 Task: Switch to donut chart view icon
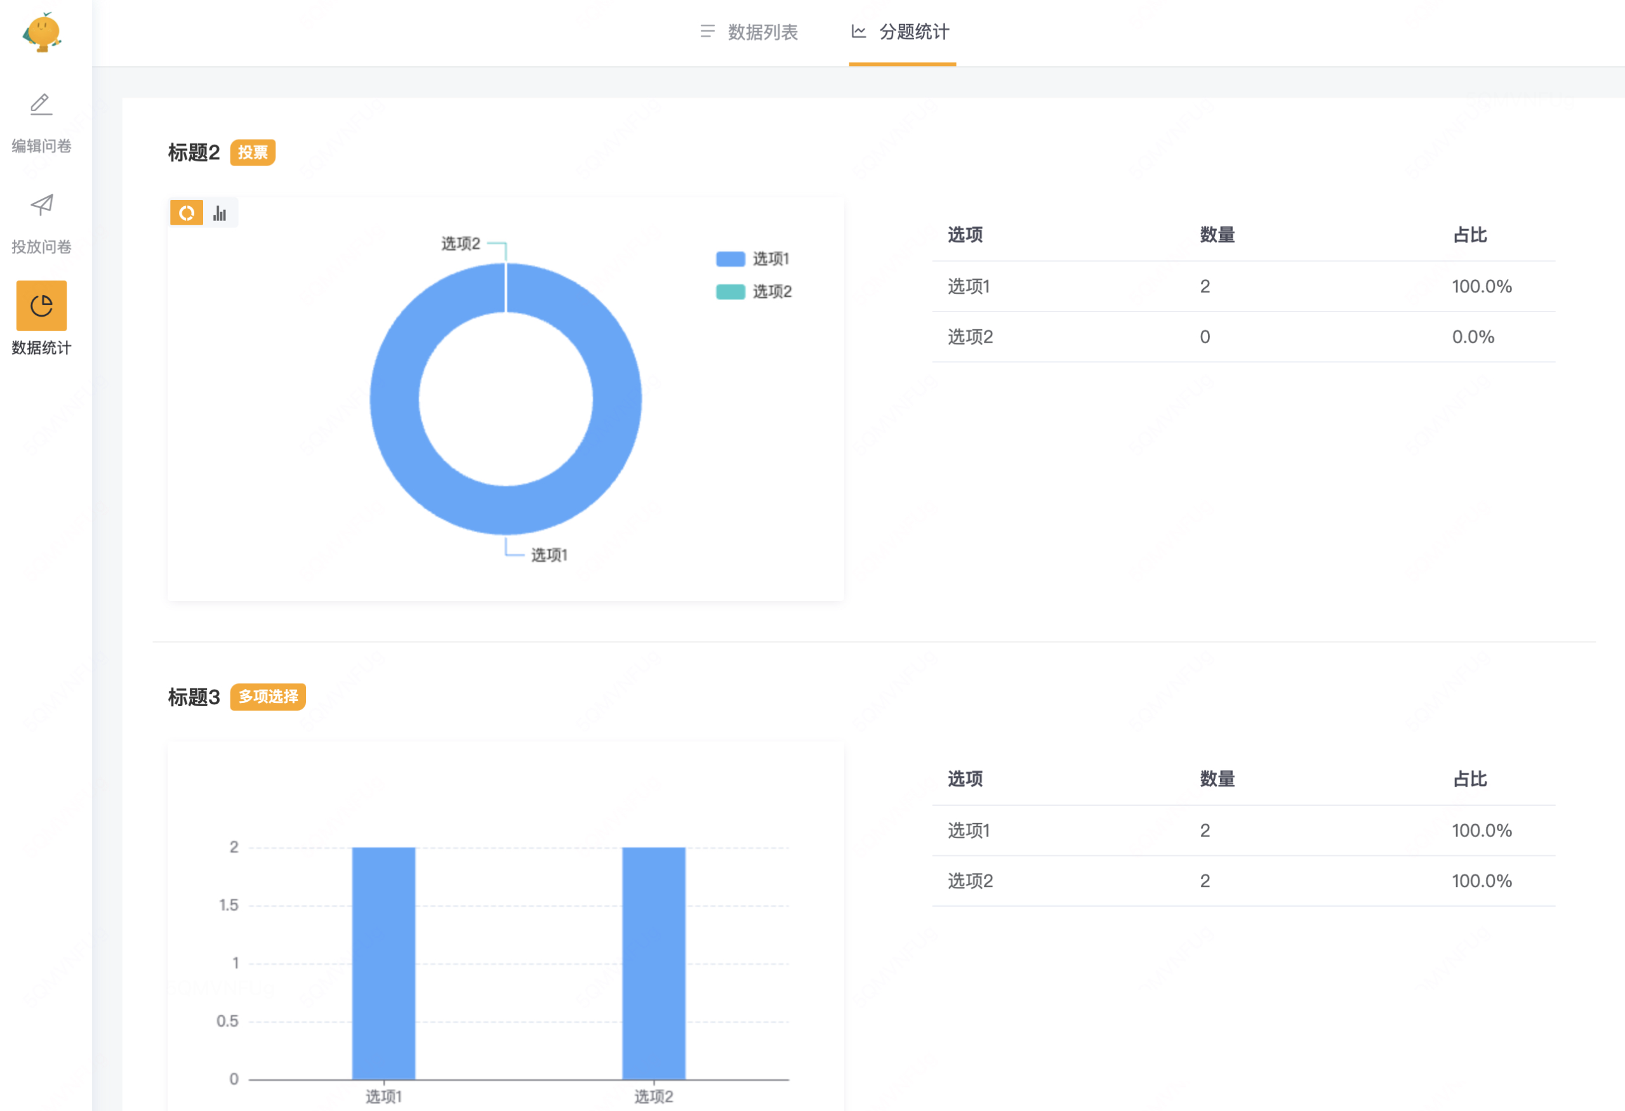[x=187, y=213]
